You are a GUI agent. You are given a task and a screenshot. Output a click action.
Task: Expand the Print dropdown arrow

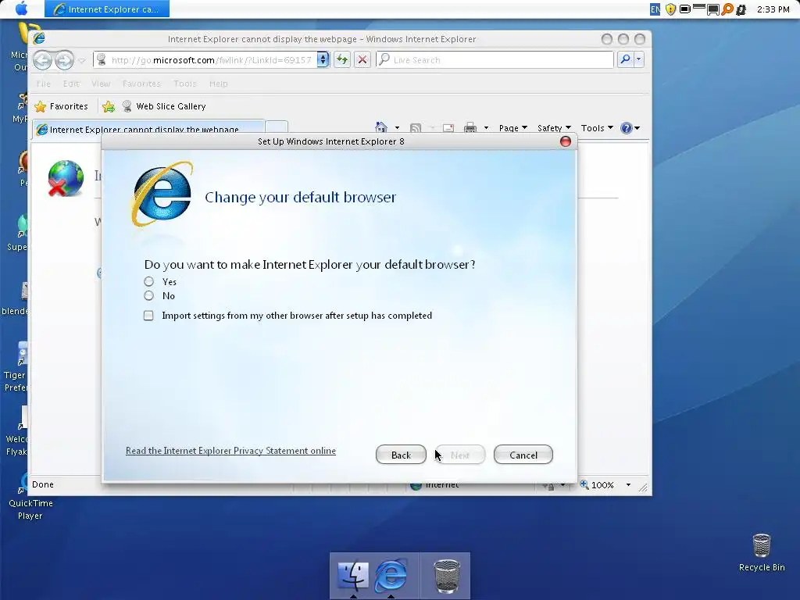486,128
